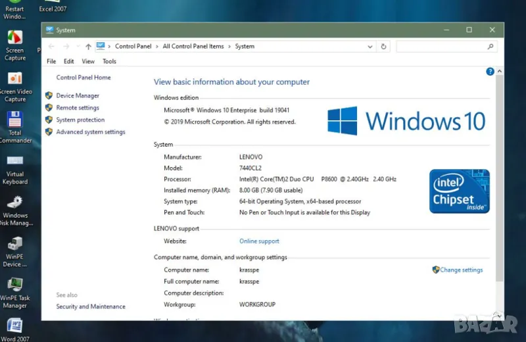Open the blue Help question mark icon
This screenshot has height=342, width=526.
click(490, 71)
